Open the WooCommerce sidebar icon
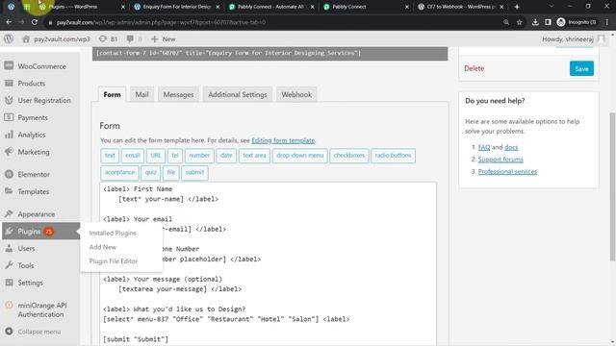The width and height of the screenshot is (616, 346). 9,66
